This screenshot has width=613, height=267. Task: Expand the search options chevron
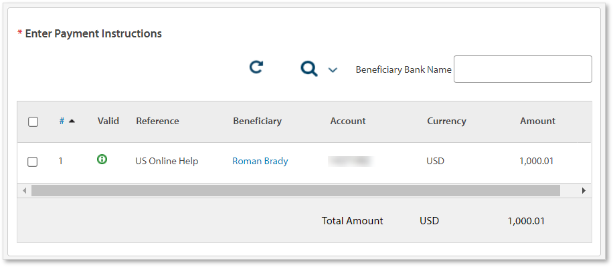pos(333,70)
